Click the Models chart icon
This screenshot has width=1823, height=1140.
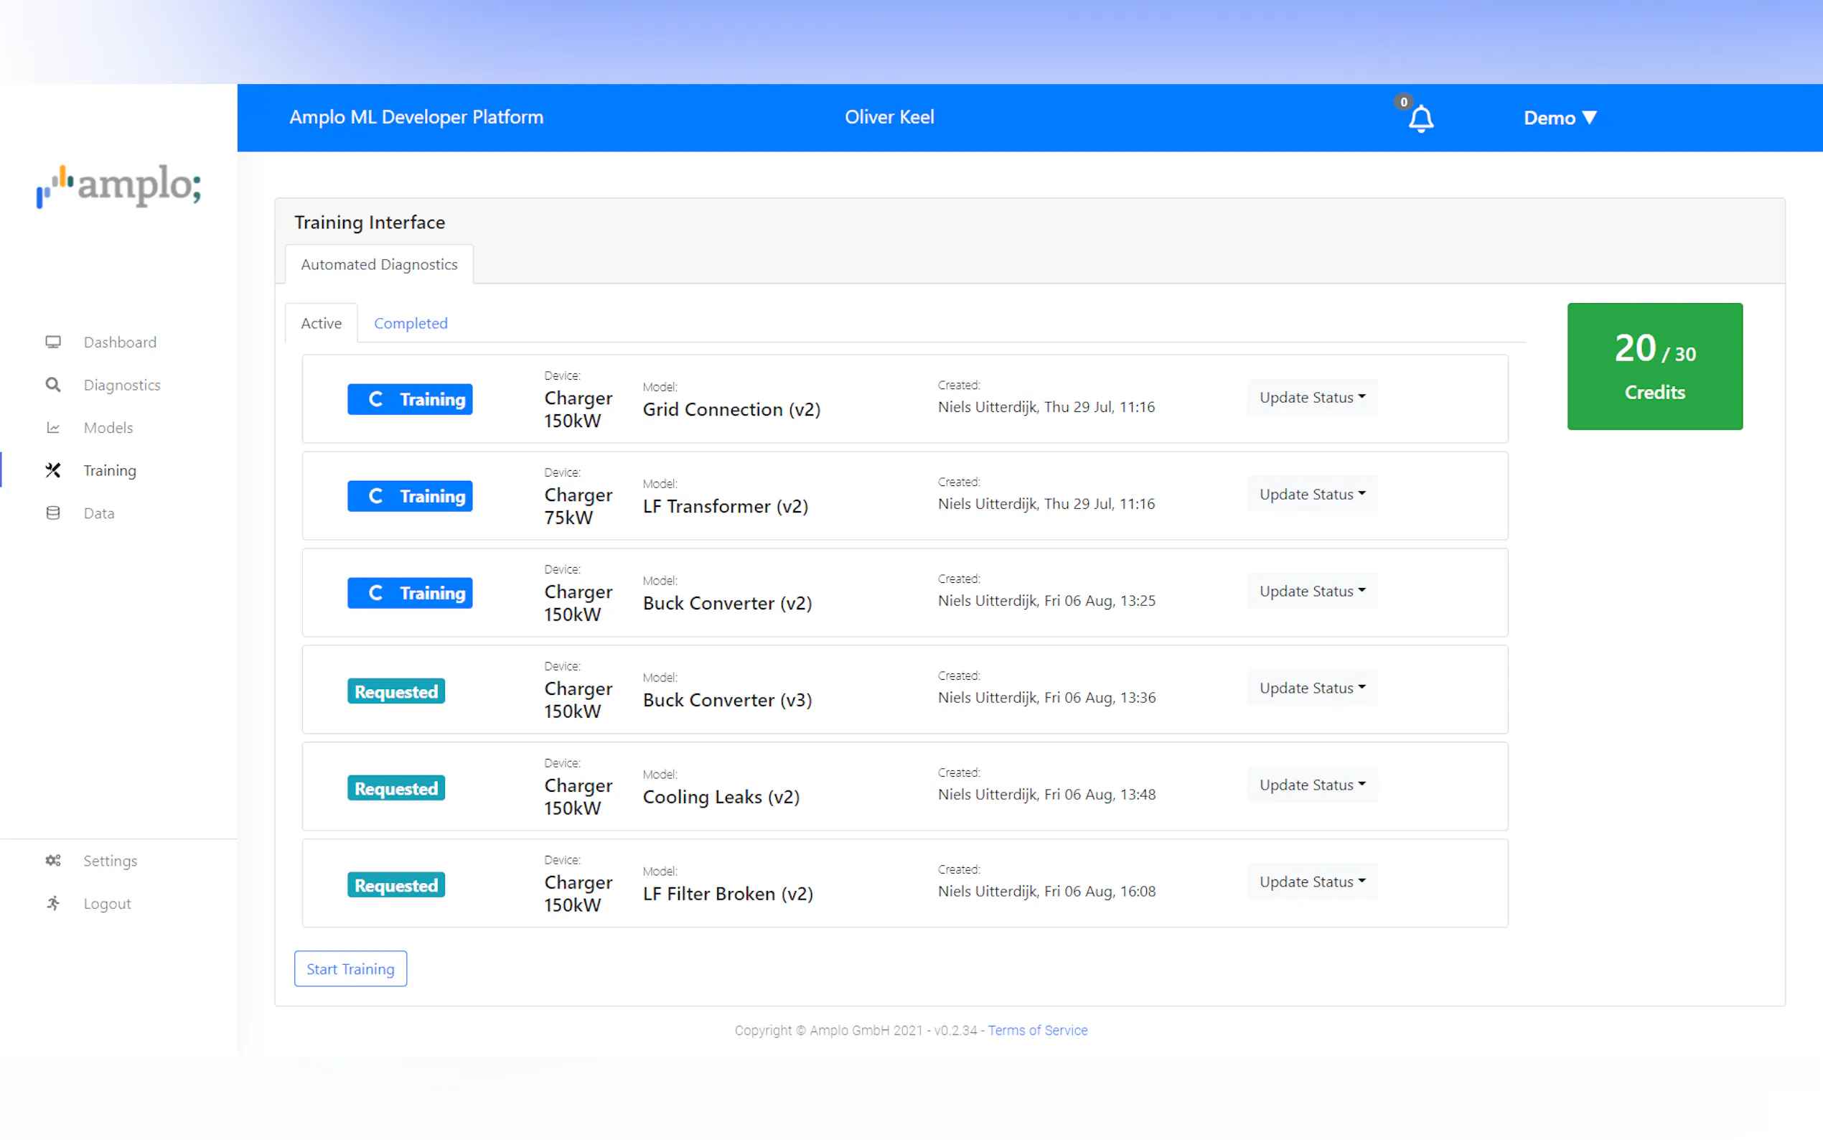click(53, 428)
